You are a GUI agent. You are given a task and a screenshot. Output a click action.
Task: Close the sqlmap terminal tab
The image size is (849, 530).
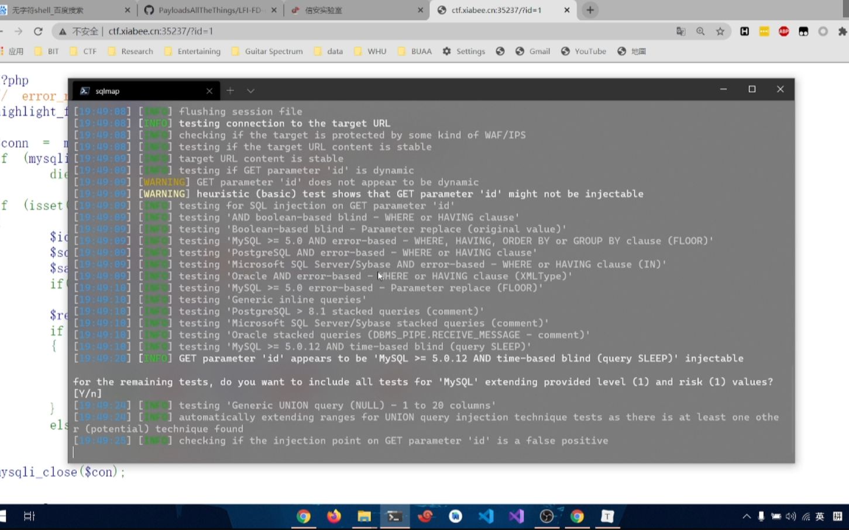pyautogui.click(x=209, y=91)
